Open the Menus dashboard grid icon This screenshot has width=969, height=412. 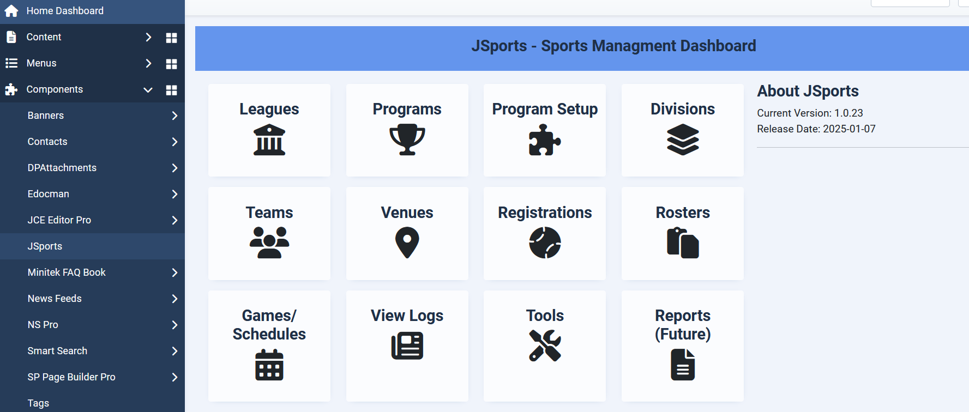(x=171, y=64)
